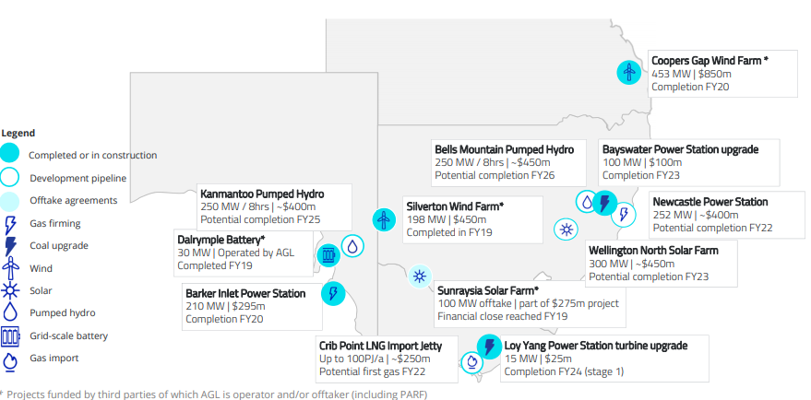This screenshot has width=811, height=400.
Task: Select the Wind legend turbine icon
Action: 10,269
